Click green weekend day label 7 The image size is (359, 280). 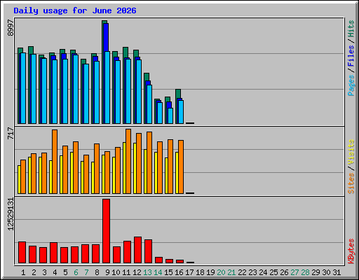click(86, 272)
